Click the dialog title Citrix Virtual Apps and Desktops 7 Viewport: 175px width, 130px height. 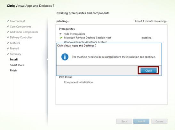(x=77, y=46)
